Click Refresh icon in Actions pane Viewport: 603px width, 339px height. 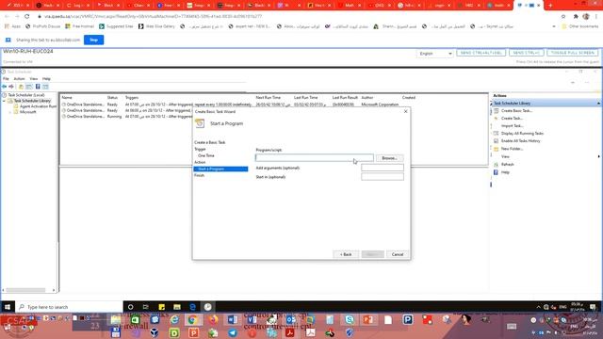tap(497, 165)
